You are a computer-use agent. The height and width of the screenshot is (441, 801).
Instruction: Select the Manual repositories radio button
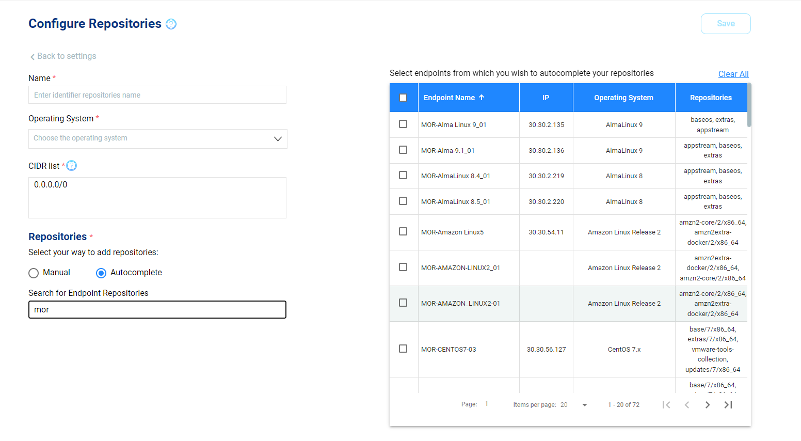34,273
